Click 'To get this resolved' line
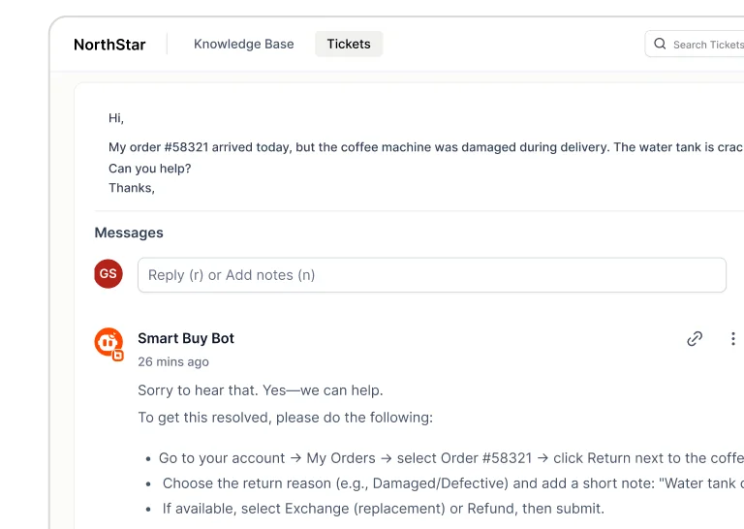744x529 pixels. pyautogui.click(x=285, y=418)
